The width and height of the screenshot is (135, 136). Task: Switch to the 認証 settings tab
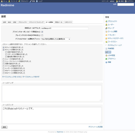click(x=15, y=22)
